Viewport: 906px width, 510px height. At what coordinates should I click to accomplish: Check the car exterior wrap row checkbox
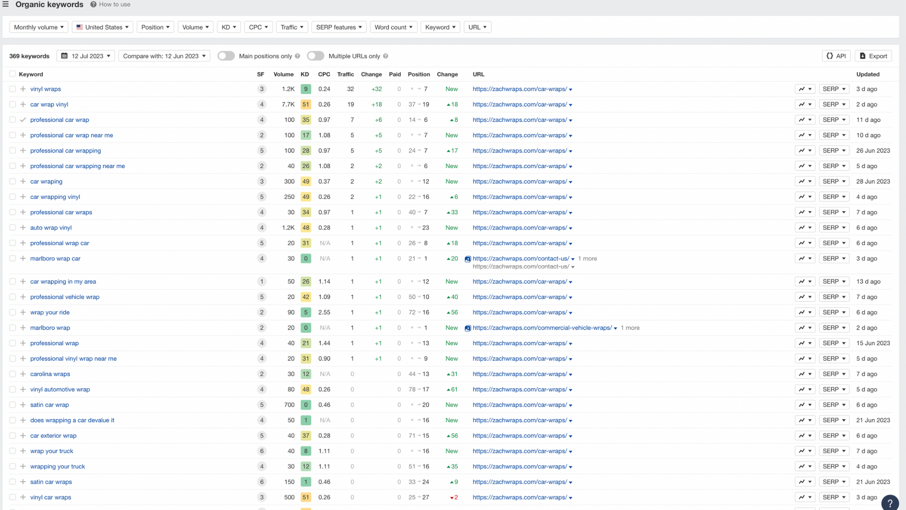pos(12,435)
